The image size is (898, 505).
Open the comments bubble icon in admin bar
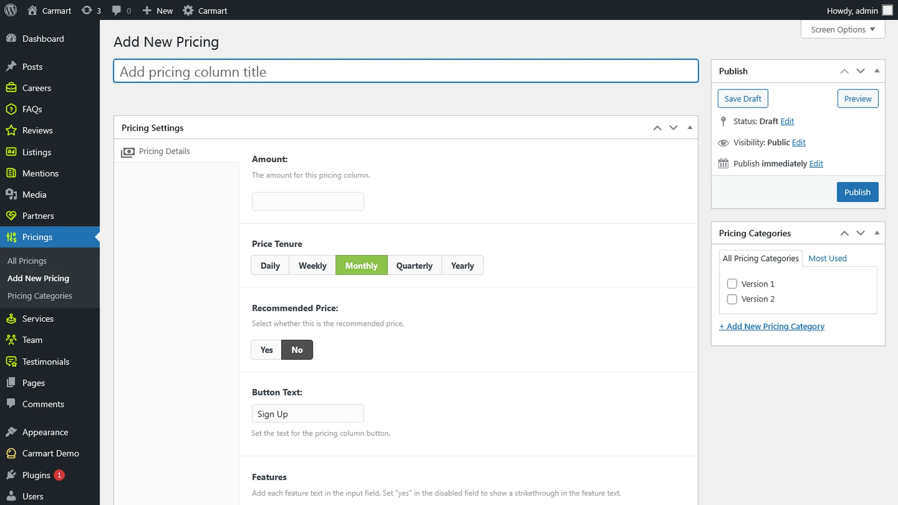tap(116, 10)
